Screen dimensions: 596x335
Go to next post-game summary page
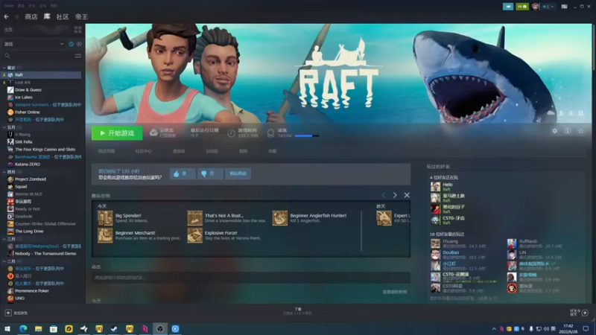395,195
